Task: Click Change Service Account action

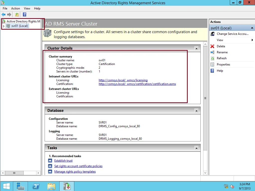Action: pyautogui.click(x=233, y=34)
